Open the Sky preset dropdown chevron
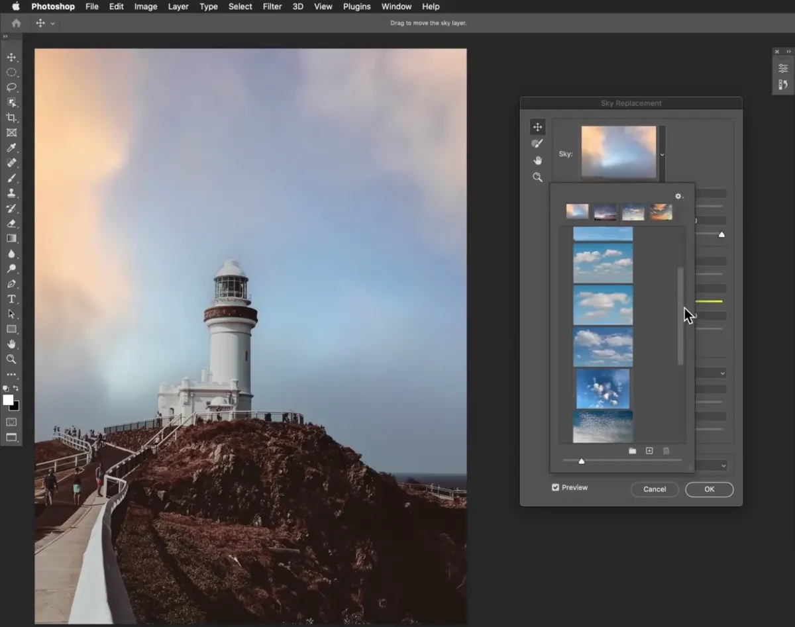The image size is (795, 627). 661,154
